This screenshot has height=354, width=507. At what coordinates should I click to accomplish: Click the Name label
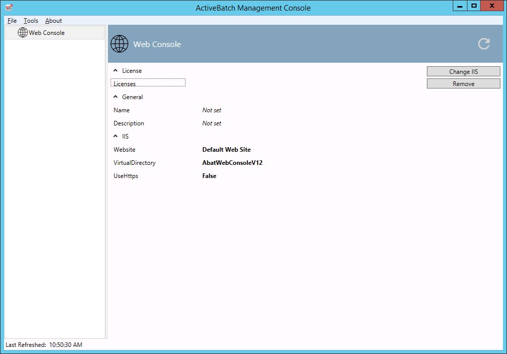[x=122, y=110]
